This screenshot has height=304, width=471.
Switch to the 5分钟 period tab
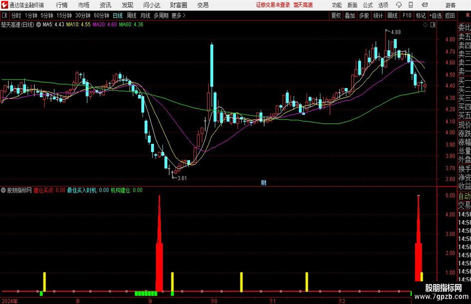(47, 15)
